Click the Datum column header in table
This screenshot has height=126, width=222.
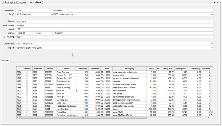click(x=106, y=69)
